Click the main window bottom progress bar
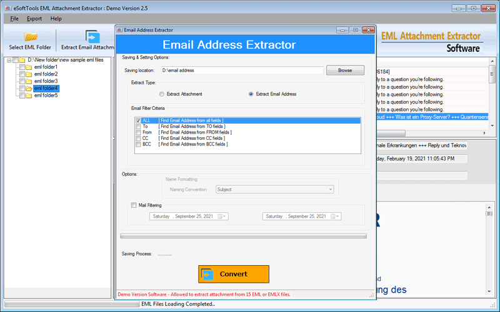 pyautogui.click(x=72, y=304)
